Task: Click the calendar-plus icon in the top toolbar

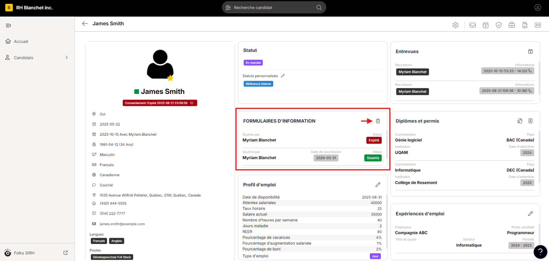Action: click(486, 25)
